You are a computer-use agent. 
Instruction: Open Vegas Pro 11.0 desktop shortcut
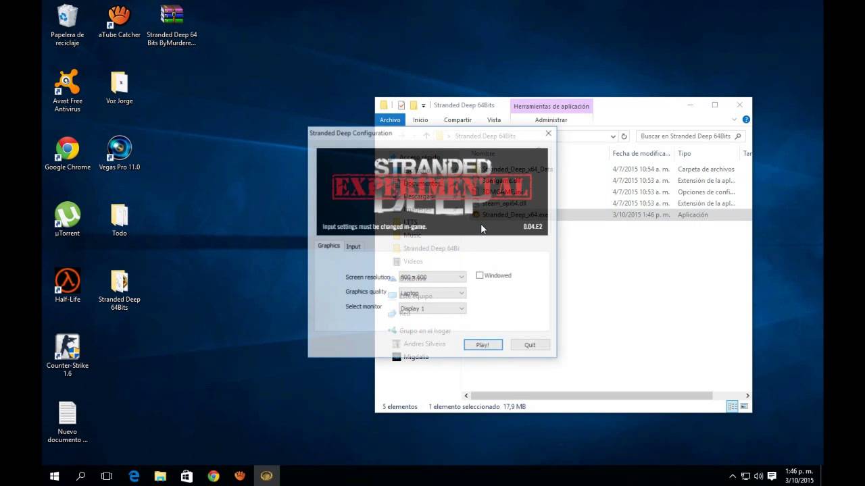(x=120, y=154)
